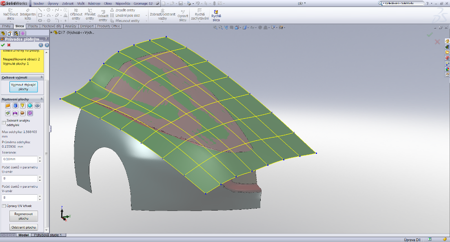The width and height of the screenshot is (450, 242).
Task: Select the sphere surface type icon
Action: pos(30,106)
